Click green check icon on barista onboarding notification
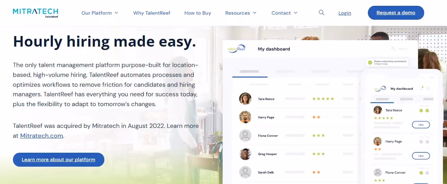The width and height of the screenshot is (447, 184). point(370,62)
